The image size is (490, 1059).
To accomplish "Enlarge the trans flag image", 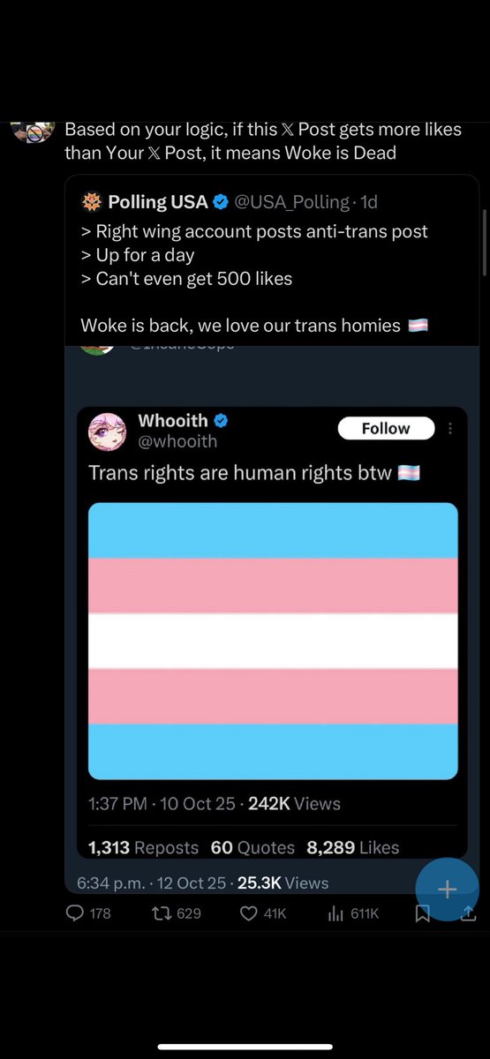I will 273,642.
